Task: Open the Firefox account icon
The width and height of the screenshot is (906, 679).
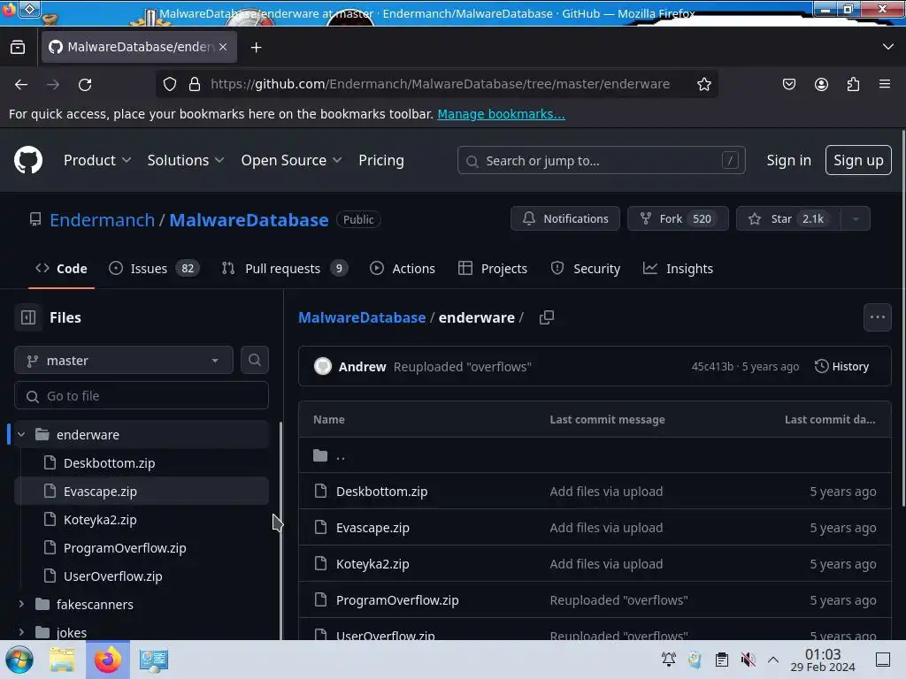Action: pyautogui.click(x=821, y=84)
